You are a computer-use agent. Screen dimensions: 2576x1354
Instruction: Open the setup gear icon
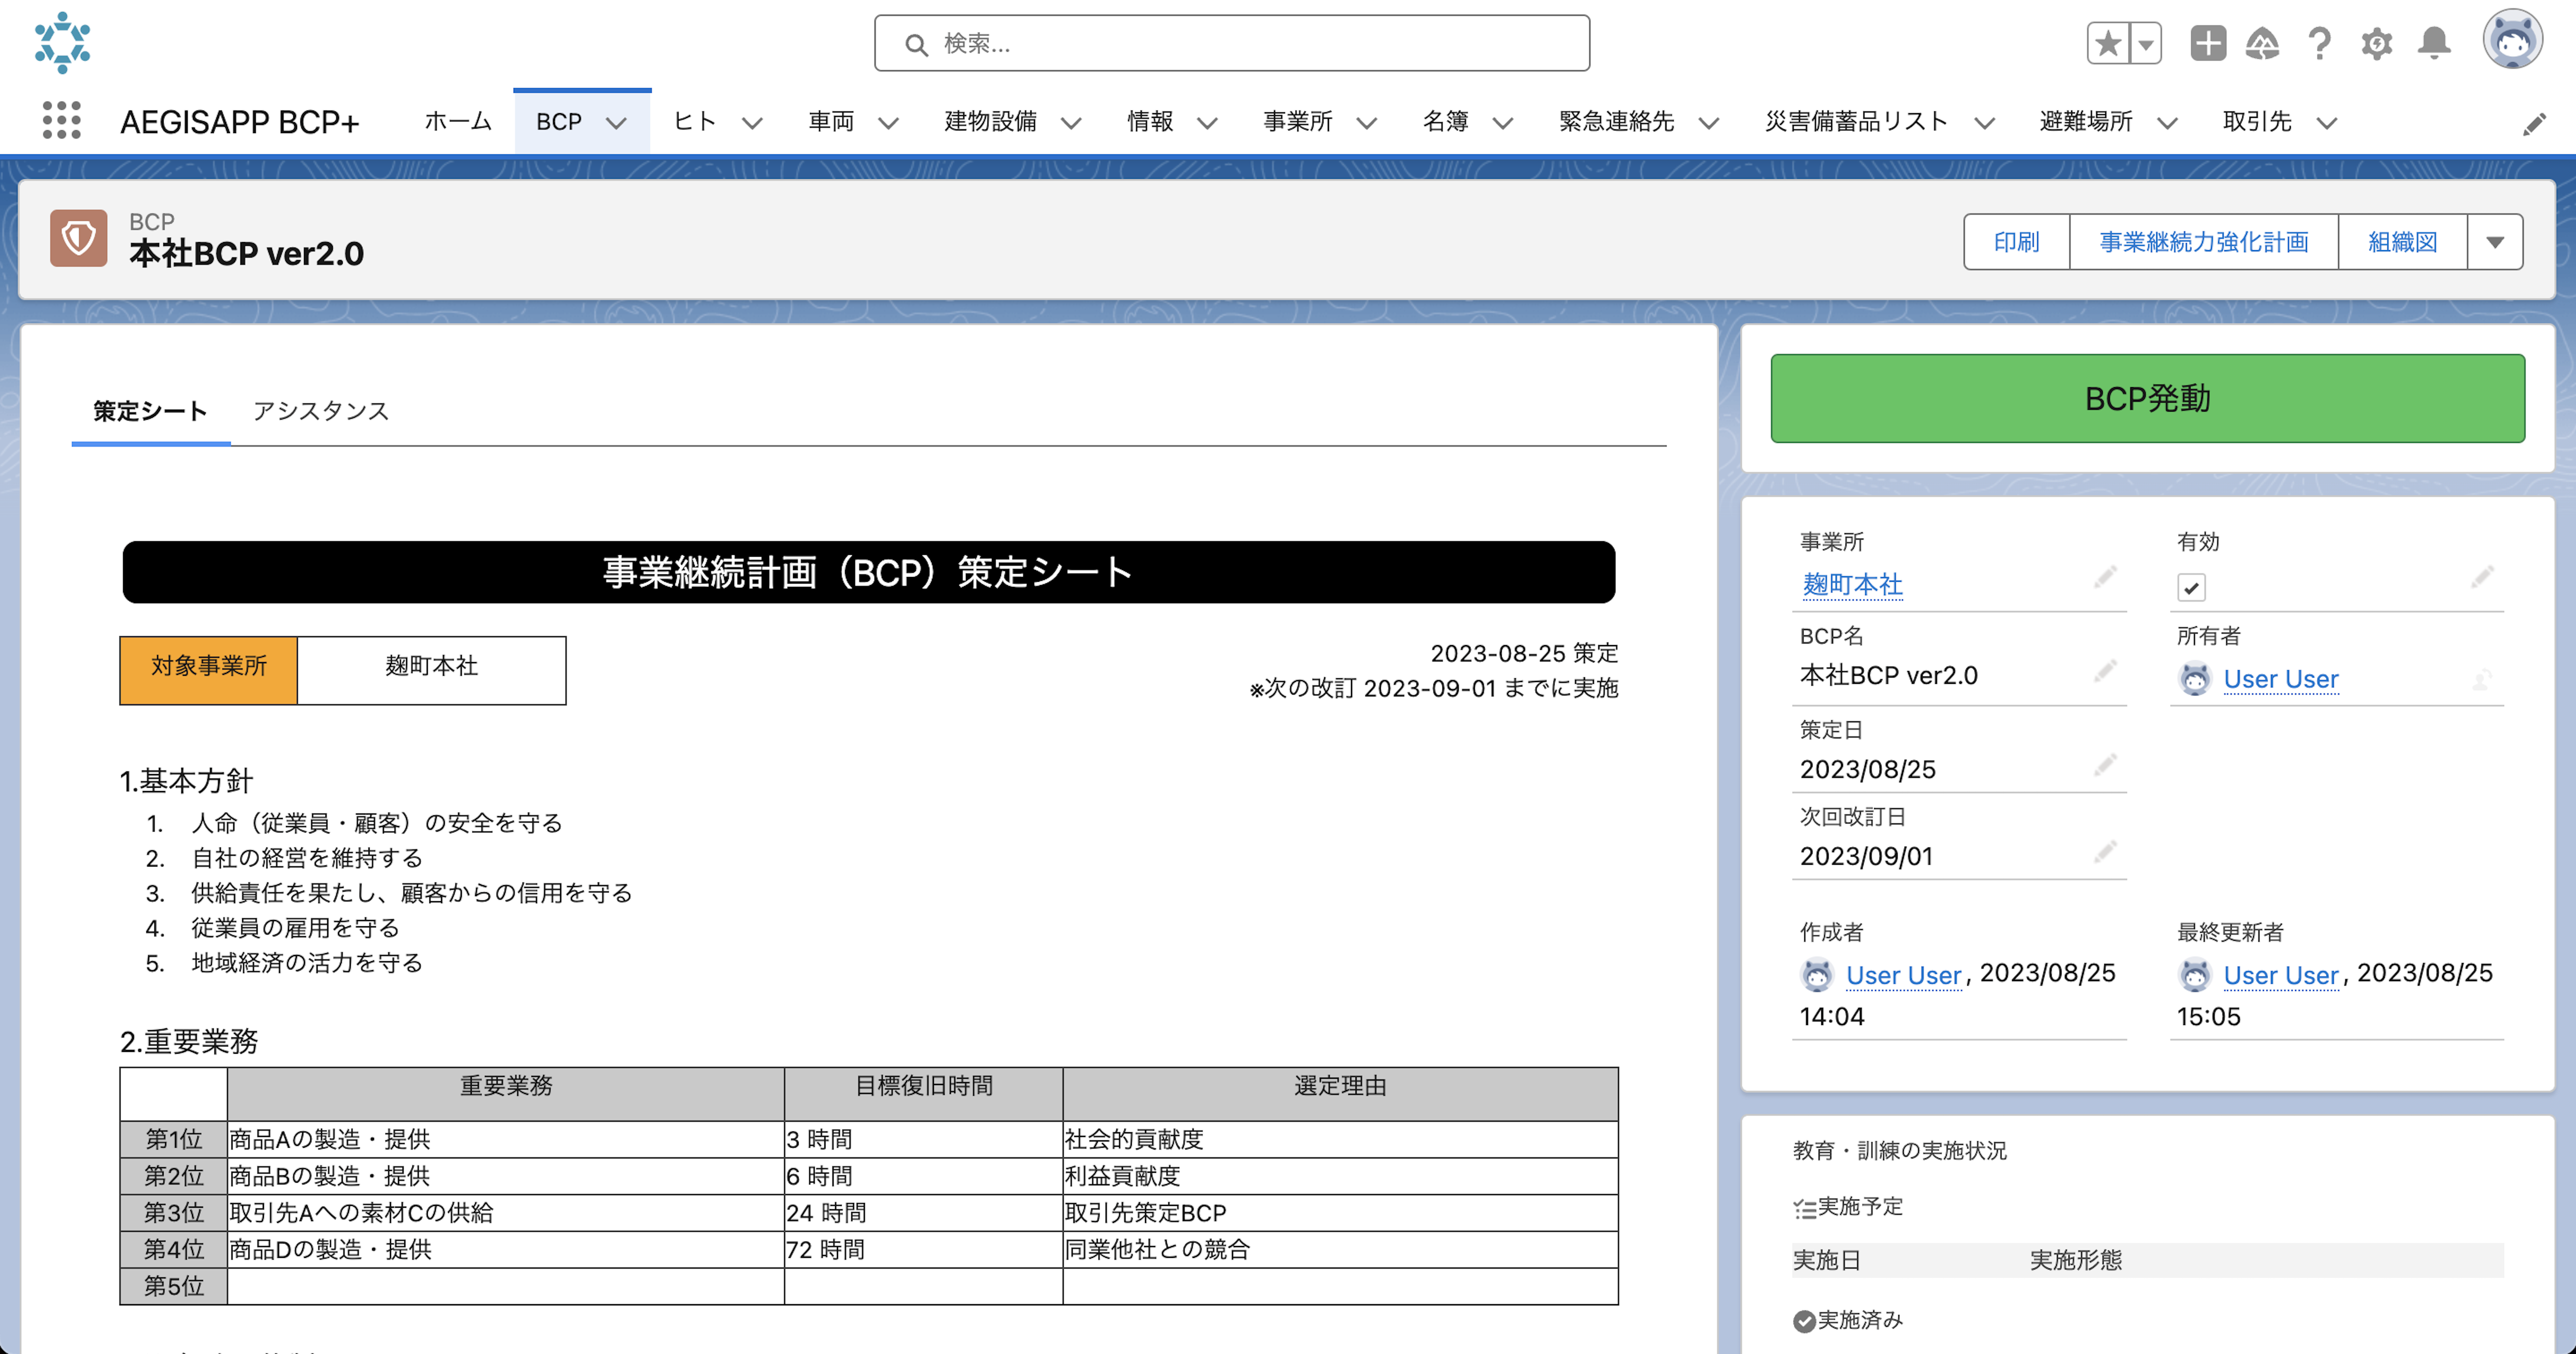coord(2377,43)
